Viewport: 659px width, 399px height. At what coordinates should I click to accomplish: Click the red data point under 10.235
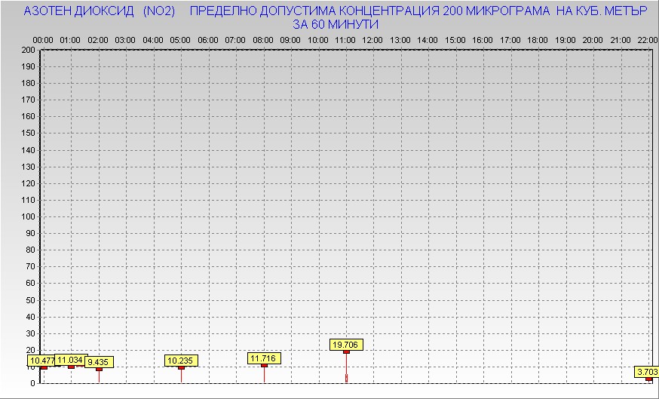(181, 368)
